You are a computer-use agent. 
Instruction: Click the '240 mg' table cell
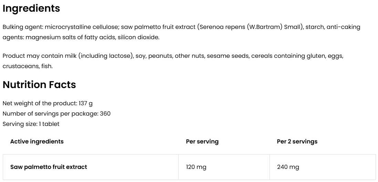click(288, 167)
